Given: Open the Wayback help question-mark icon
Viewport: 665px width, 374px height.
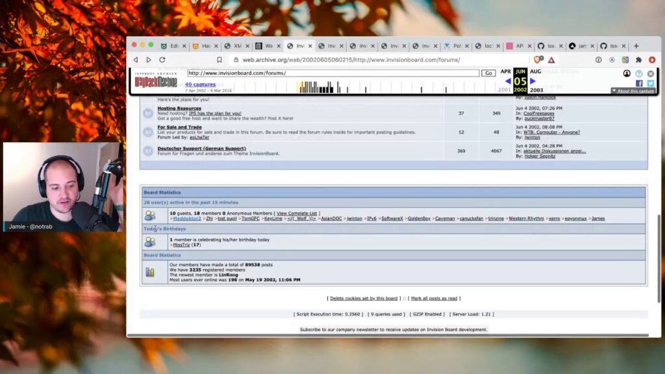Looking at the screenshot, I should tap(639, 73).
